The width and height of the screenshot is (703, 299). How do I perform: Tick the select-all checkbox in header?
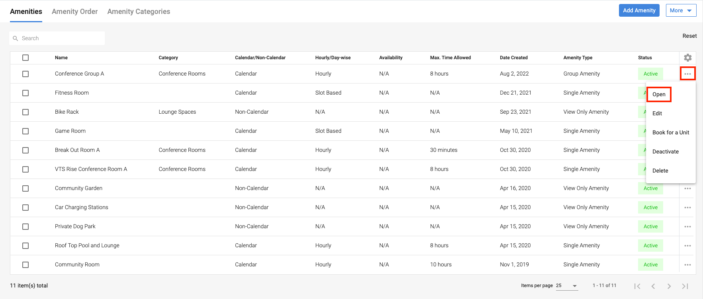click(x=25, y=58)
